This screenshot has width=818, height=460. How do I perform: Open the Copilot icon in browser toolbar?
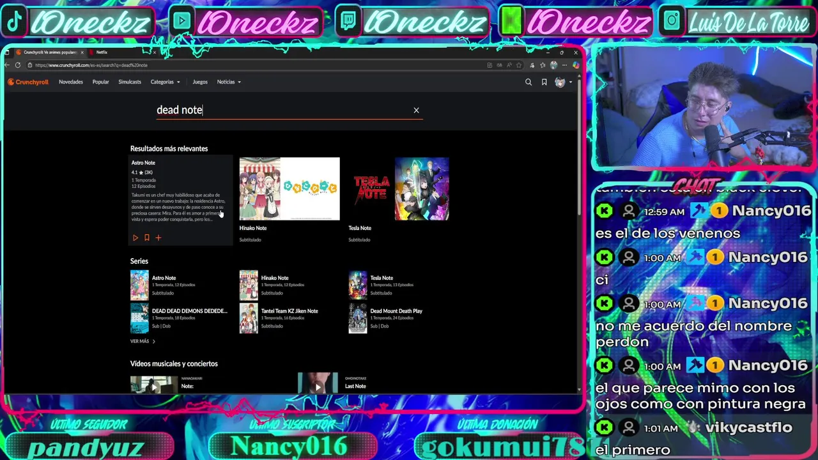[576, 65]
